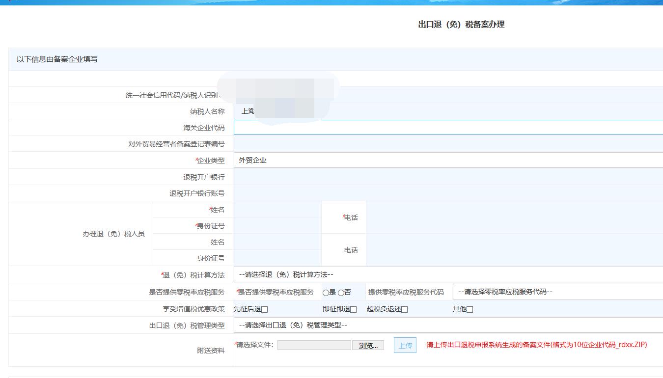Click the second optional 姓名 field
663x378 pixels.
277,242
